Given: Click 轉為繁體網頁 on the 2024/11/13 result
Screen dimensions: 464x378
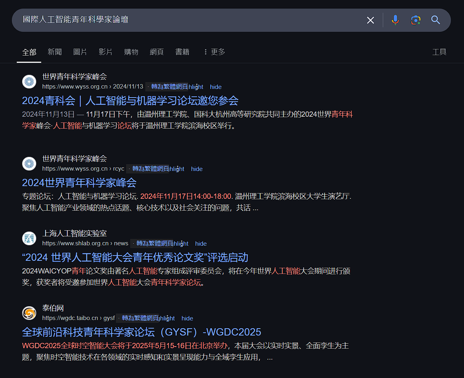Looking at the screenshot, I should tap(169, 87).
